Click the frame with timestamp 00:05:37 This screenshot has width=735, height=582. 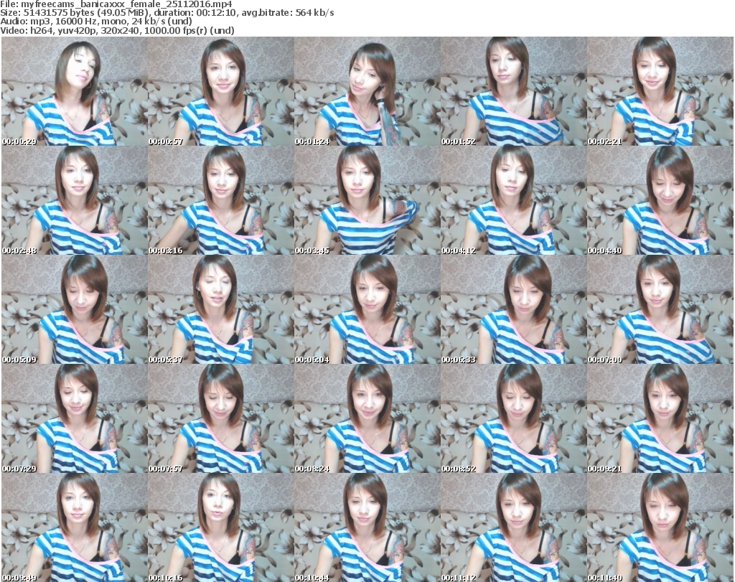tap(221, 309)
